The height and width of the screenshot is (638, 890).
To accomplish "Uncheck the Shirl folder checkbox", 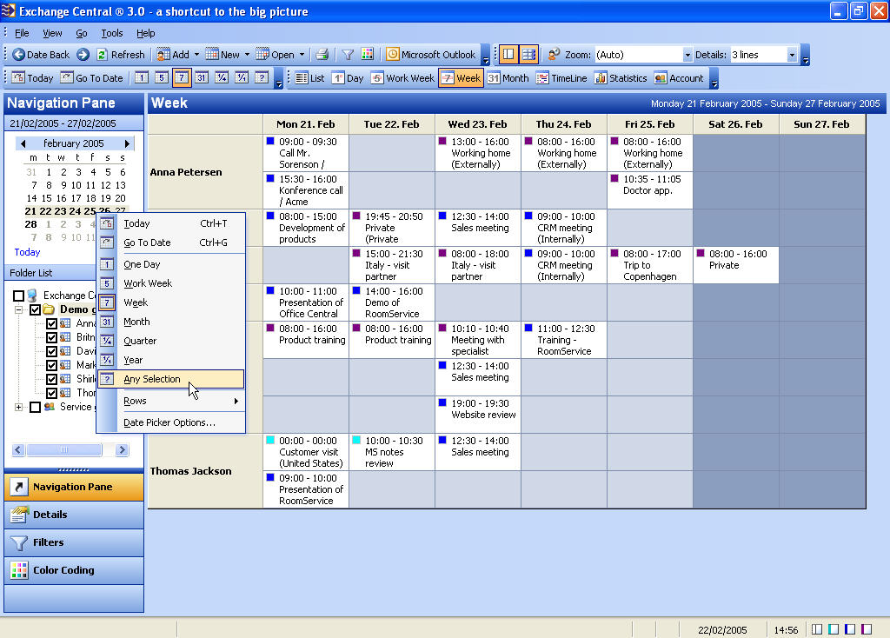I will (x=51, y=379).
